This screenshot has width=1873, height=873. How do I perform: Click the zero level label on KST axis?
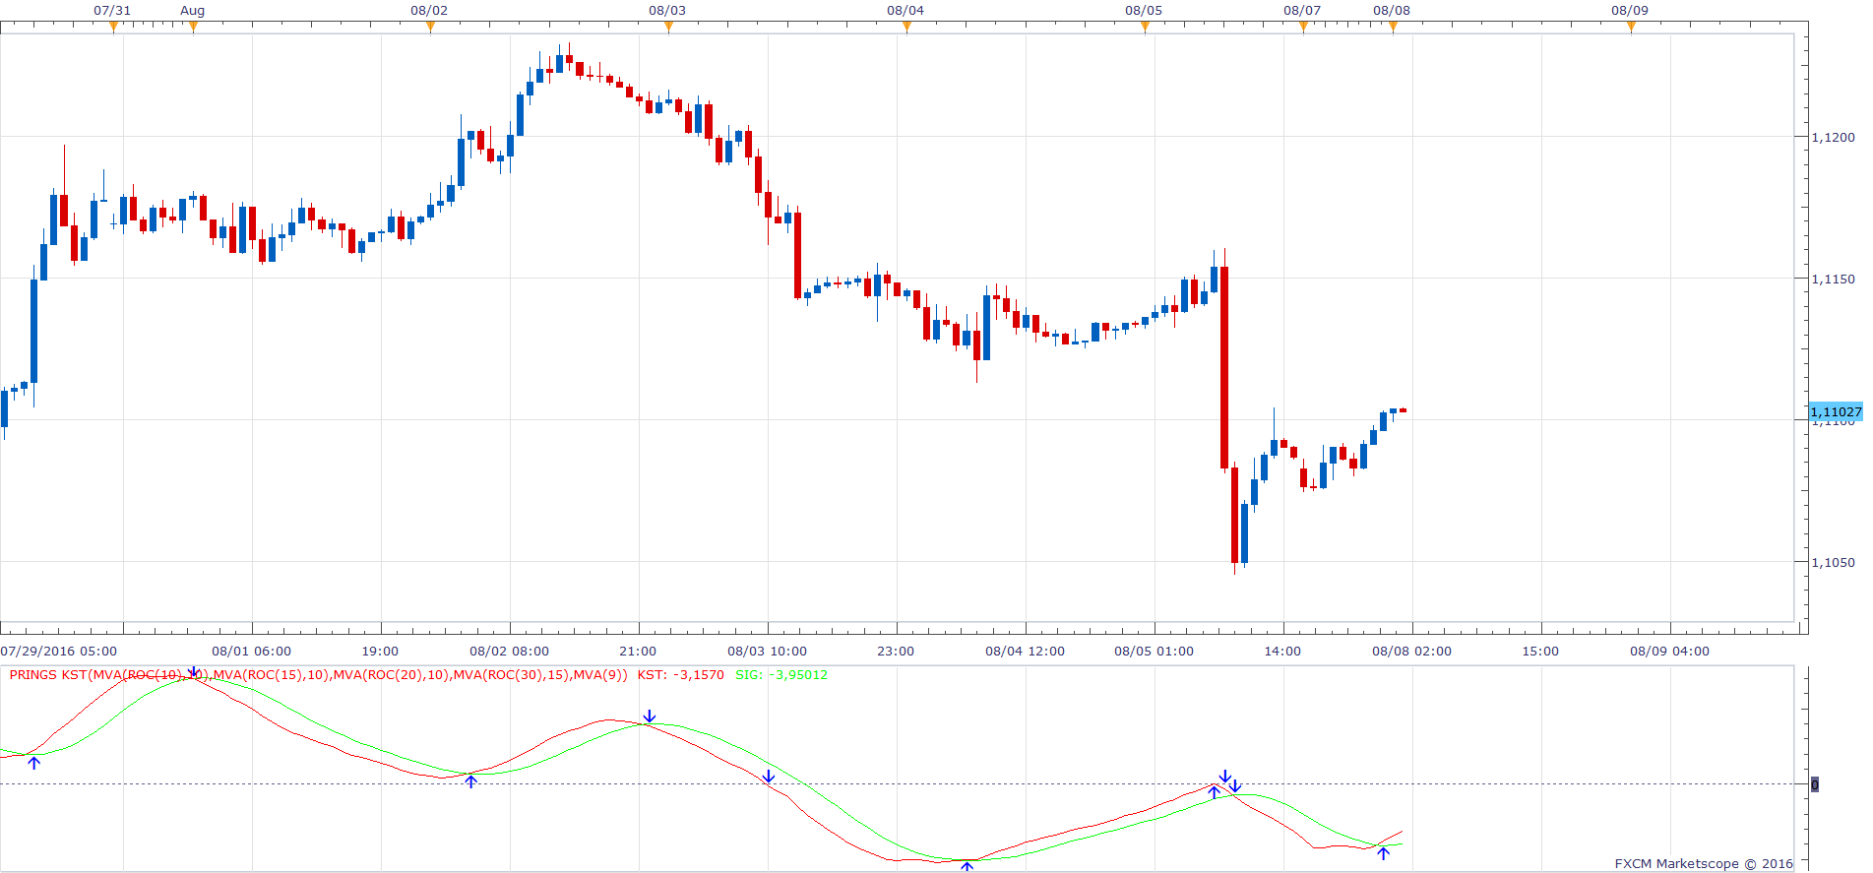[1815, 784]
